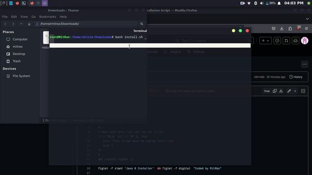This screenshot has width=312, height=175.
Task: Edit this file pencil icon
Action: click(x=289, y=91)
